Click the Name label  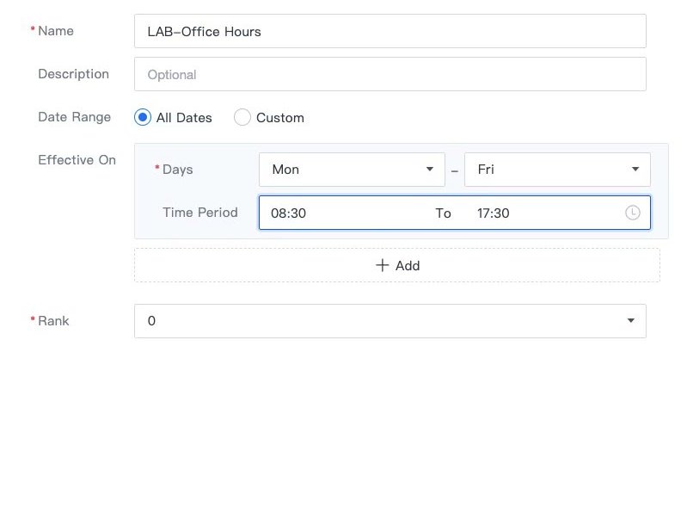pos(56,31)
